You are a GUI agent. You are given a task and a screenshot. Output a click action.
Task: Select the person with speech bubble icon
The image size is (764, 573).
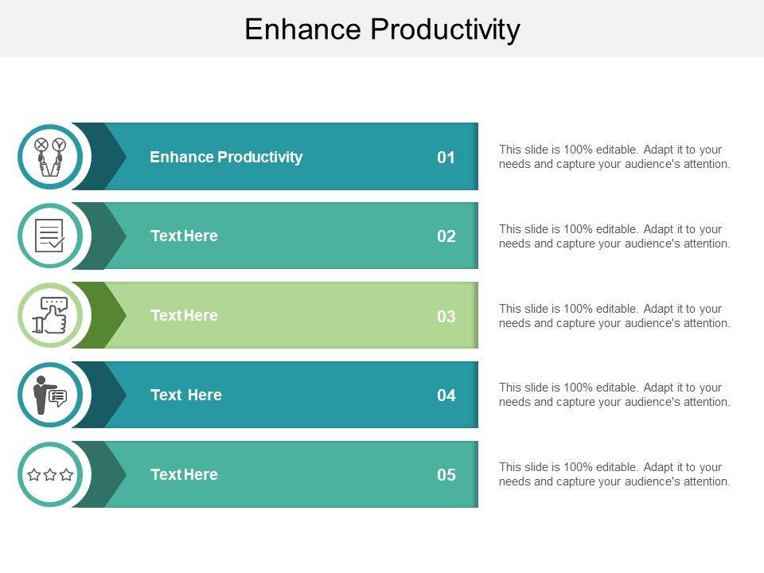coord(49,396)
